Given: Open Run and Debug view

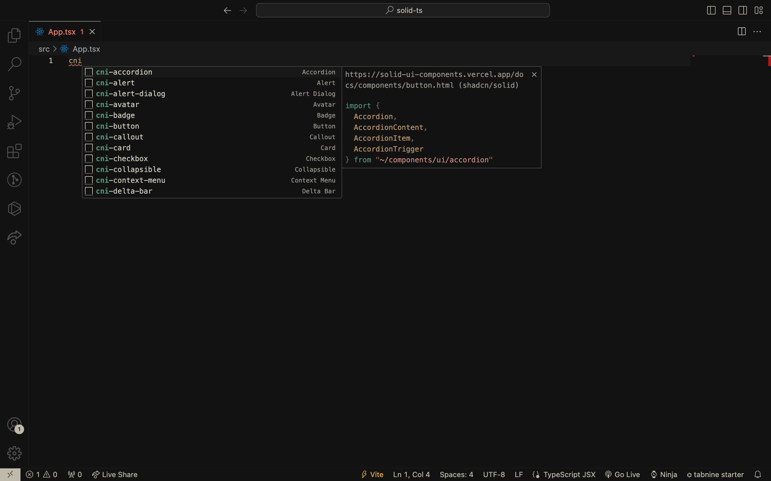Looking at the screenshot, I should click(14, 122).
